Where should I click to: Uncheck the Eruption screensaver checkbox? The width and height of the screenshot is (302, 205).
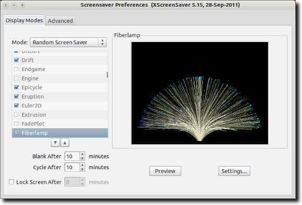pyautogui.click(x=16, y=97)
